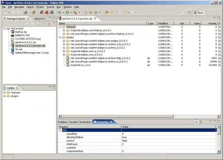223x160 pixels.
Task: Maximize the Outline view
Action: [54, 87]
